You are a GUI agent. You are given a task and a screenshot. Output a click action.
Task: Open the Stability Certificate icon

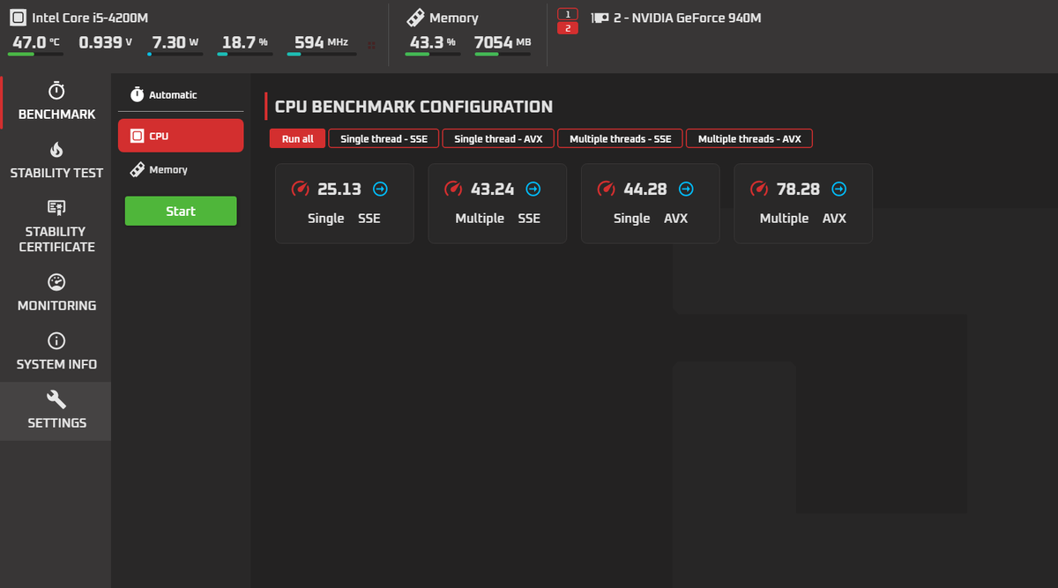[56, 208]
